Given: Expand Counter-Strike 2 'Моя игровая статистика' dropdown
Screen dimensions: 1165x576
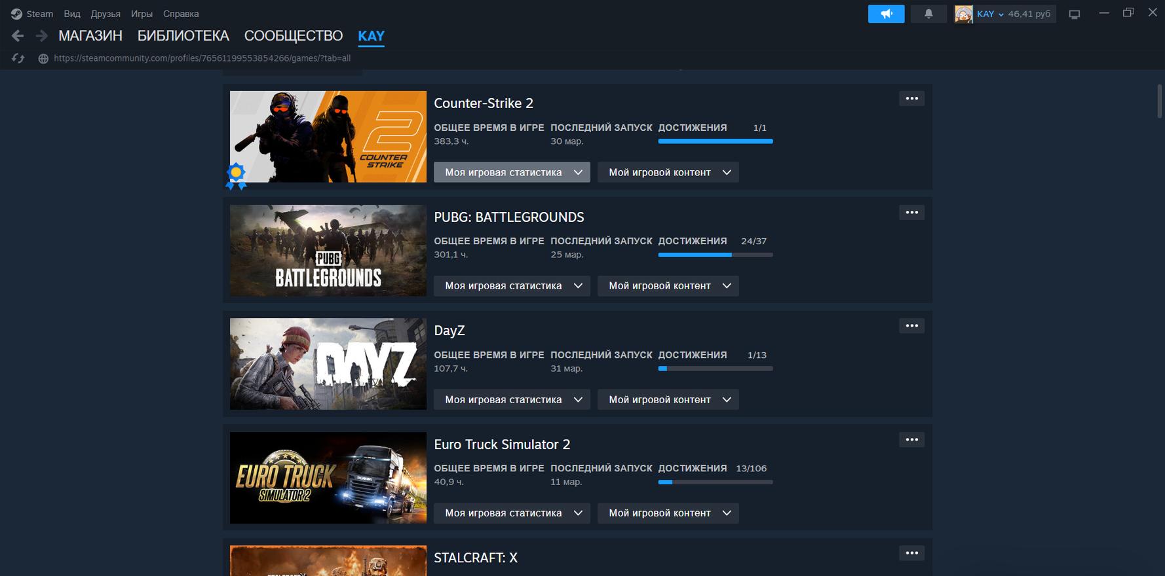Looking at the screenshot, I should point(512,172).
